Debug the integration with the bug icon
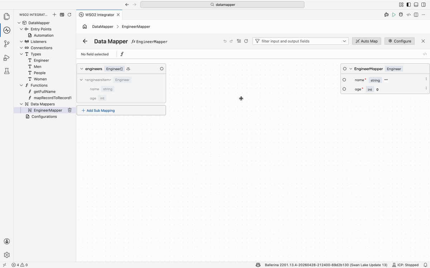This screenshot has width=430, height=268. click(x=401, y=15)
